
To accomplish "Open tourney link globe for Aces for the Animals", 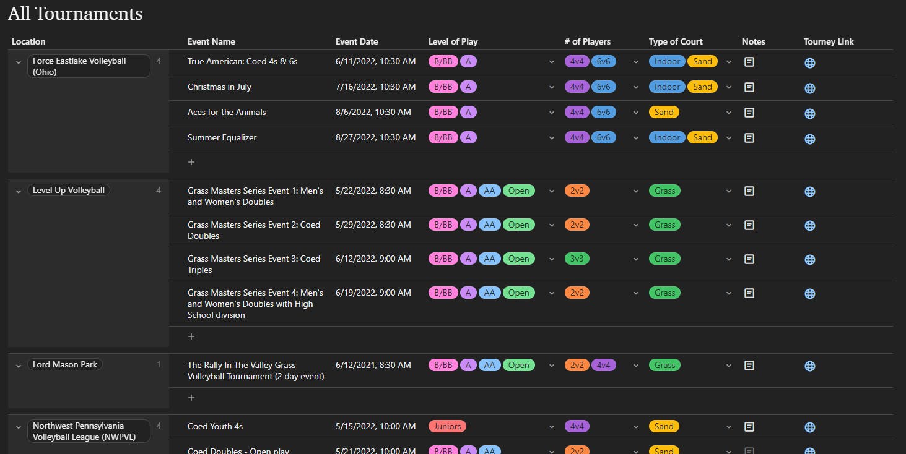I will [809, 114].
